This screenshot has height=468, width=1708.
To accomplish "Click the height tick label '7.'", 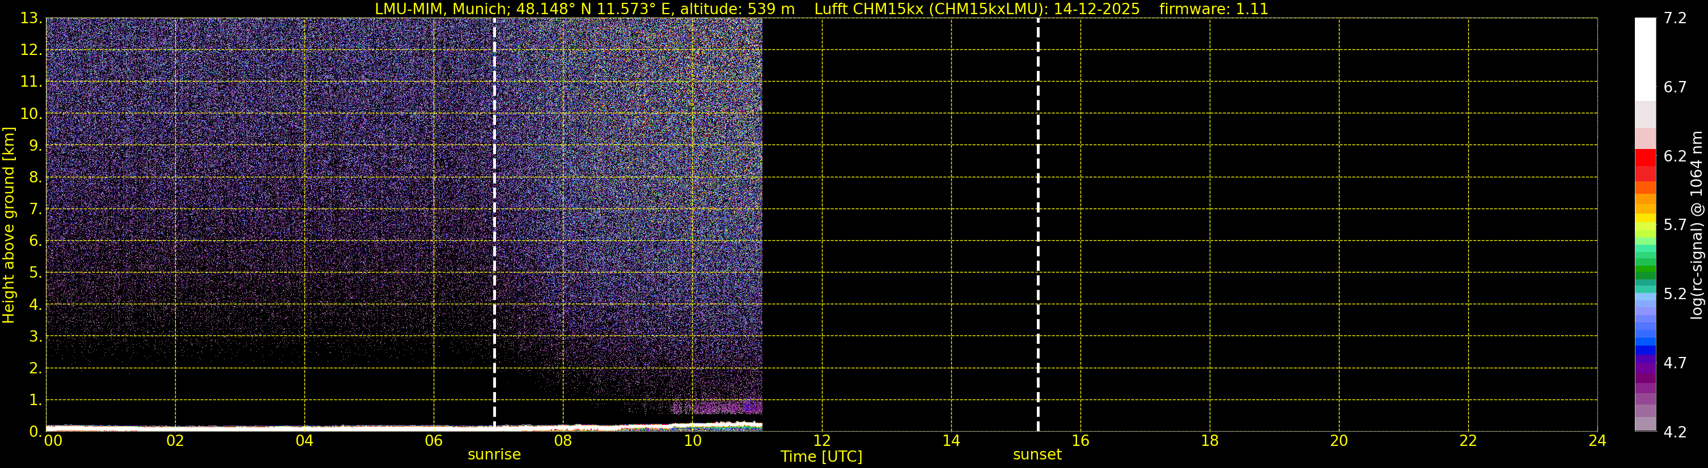I will coord(35,210).
